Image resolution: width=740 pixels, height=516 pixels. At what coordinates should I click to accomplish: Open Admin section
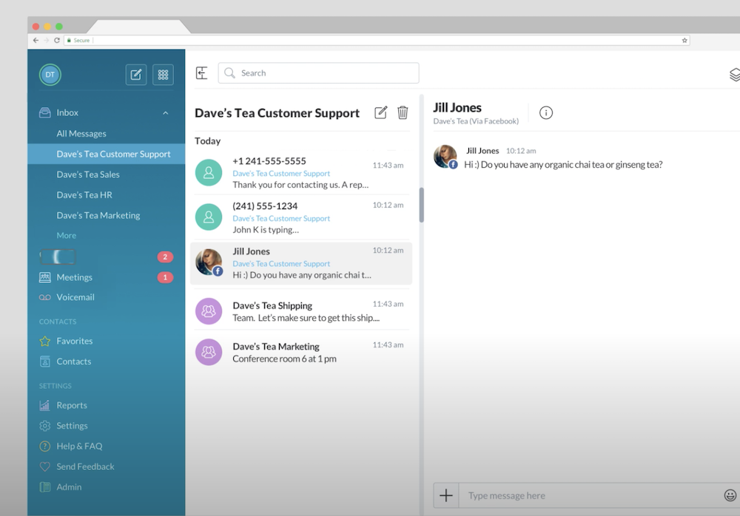pos(69,486)
